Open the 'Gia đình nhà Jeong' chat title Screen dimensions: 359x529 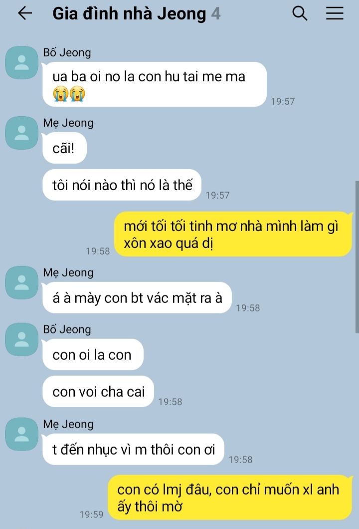click(129, 14)
